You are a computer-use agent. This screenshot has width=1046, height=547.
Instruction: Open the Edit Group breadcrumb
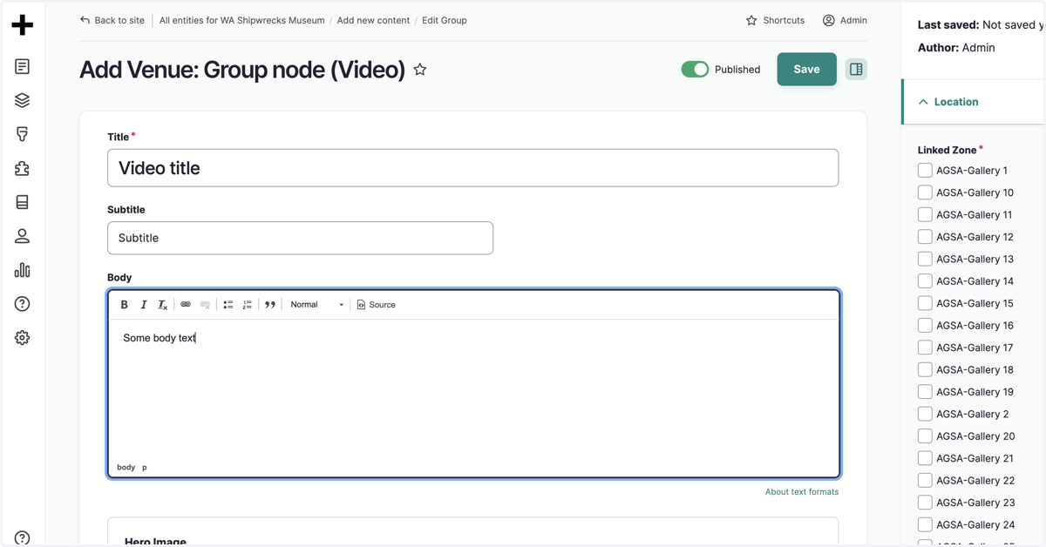445,20
